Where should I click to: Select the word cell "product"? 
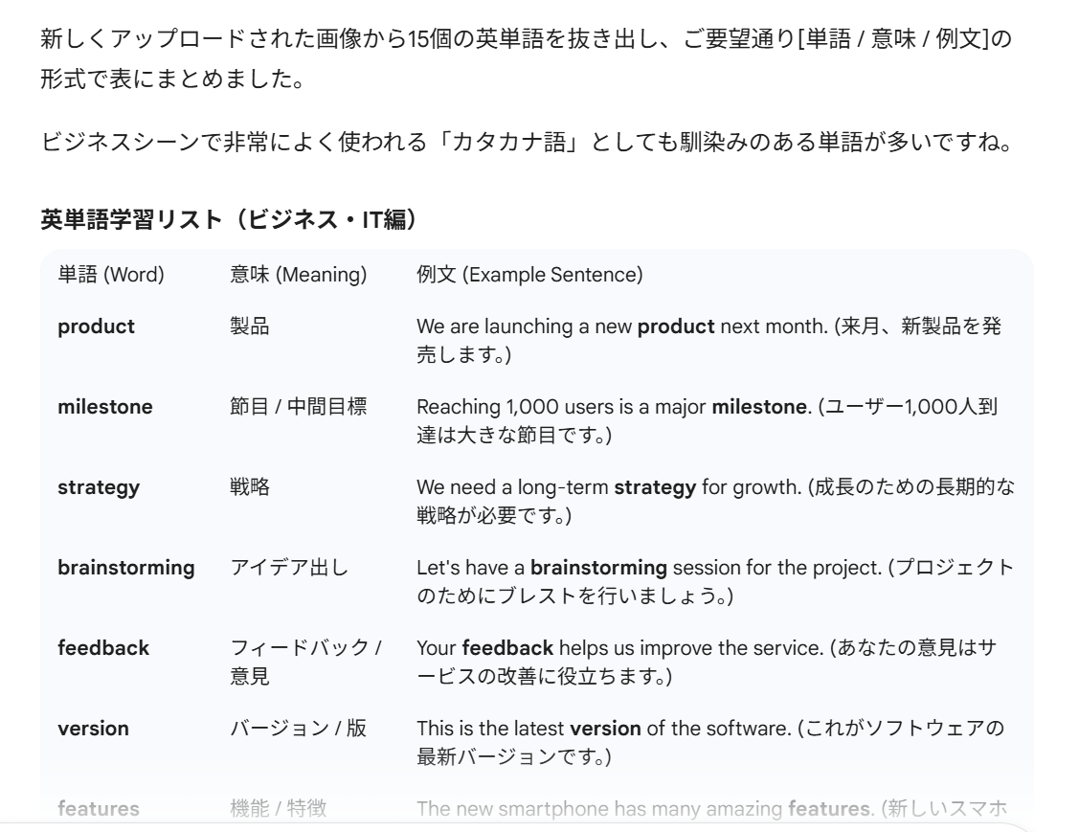96,326
